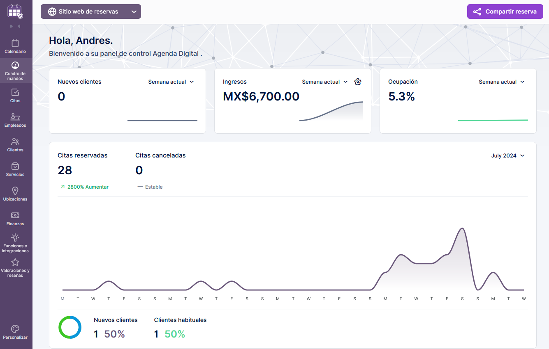549x349 pixels.
Task: Click the Ingresos settings gear icon
Action: click(358, 82)
